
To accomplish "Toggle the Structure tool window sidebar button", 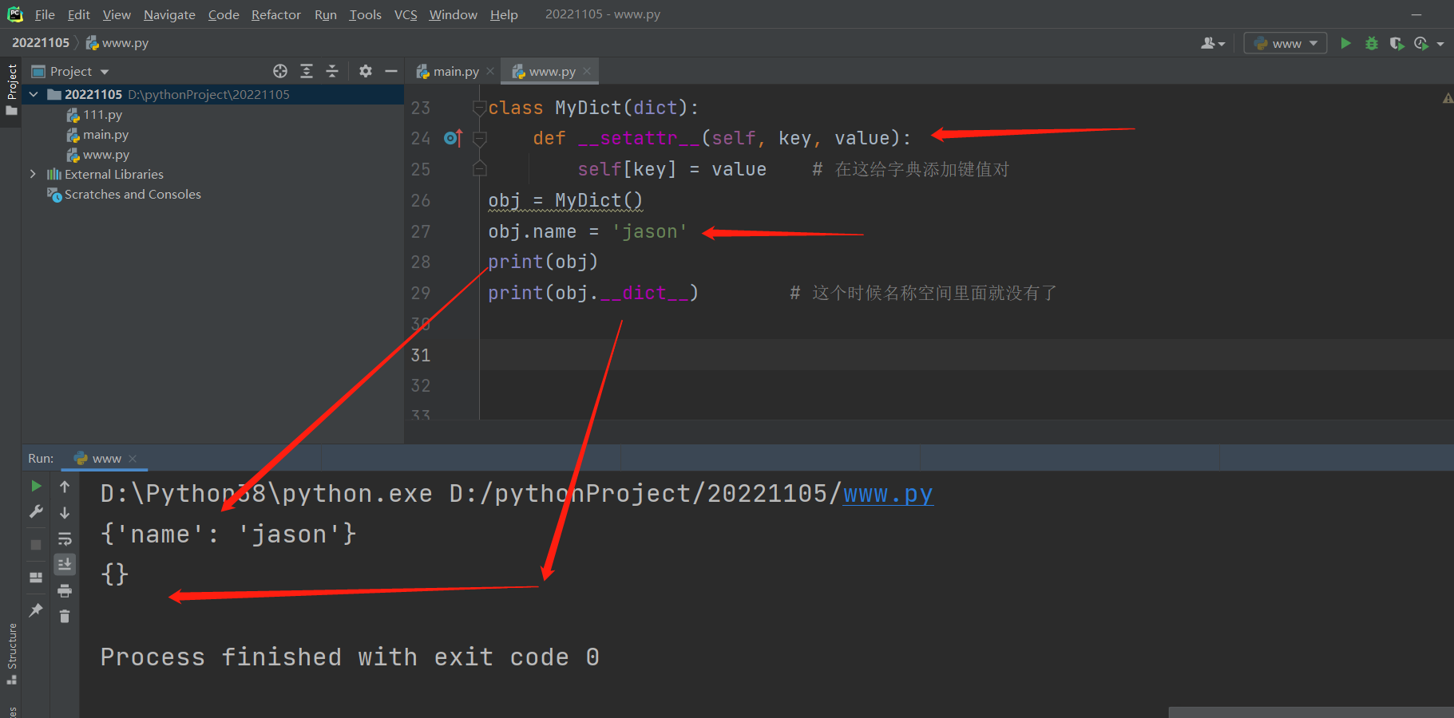I will pos(11,653).
